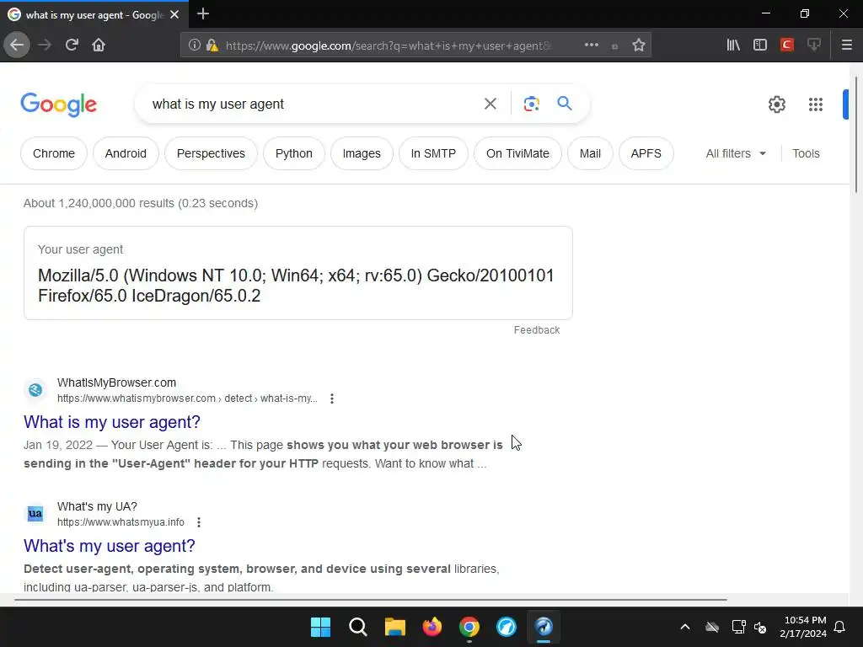Open Windows taskbar search
This screenshot has width=863, height=647.
(x=357, y=627)
